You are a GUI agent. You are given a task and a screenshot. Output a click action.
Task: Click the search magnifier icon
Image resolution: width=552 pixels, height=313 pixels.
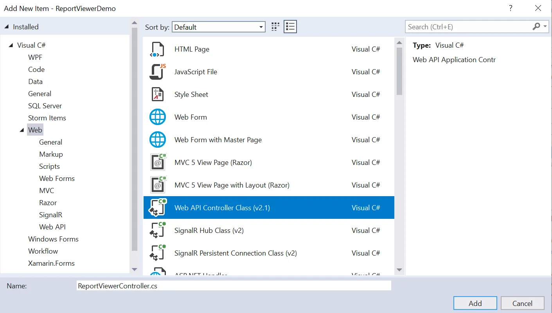pos(536,27)
